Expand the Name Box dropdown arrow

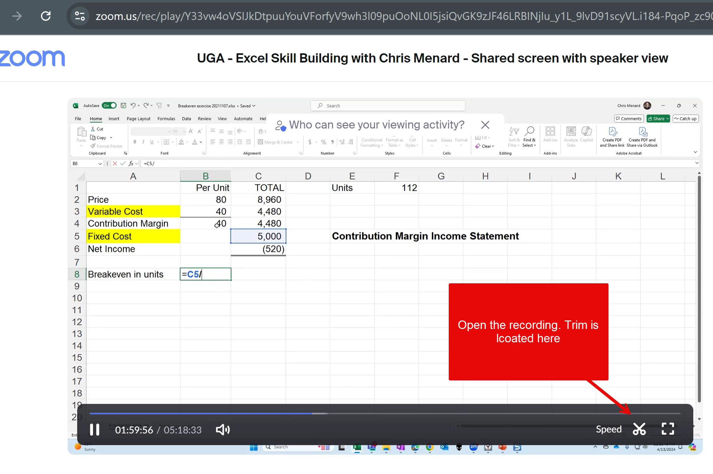point(100,164)
